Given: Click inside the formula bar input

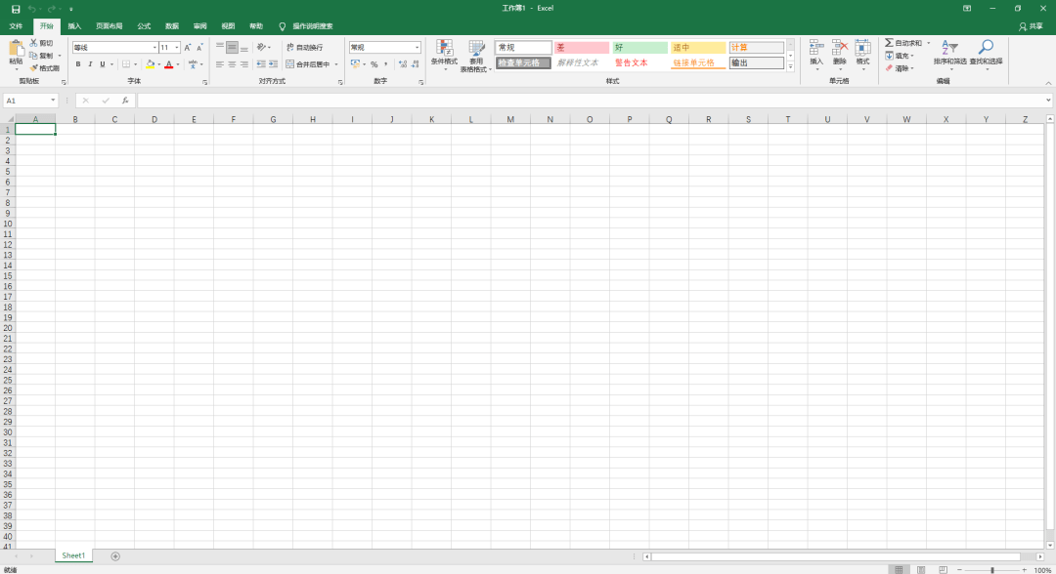Looking at the screenshot, I should point(590,101).
